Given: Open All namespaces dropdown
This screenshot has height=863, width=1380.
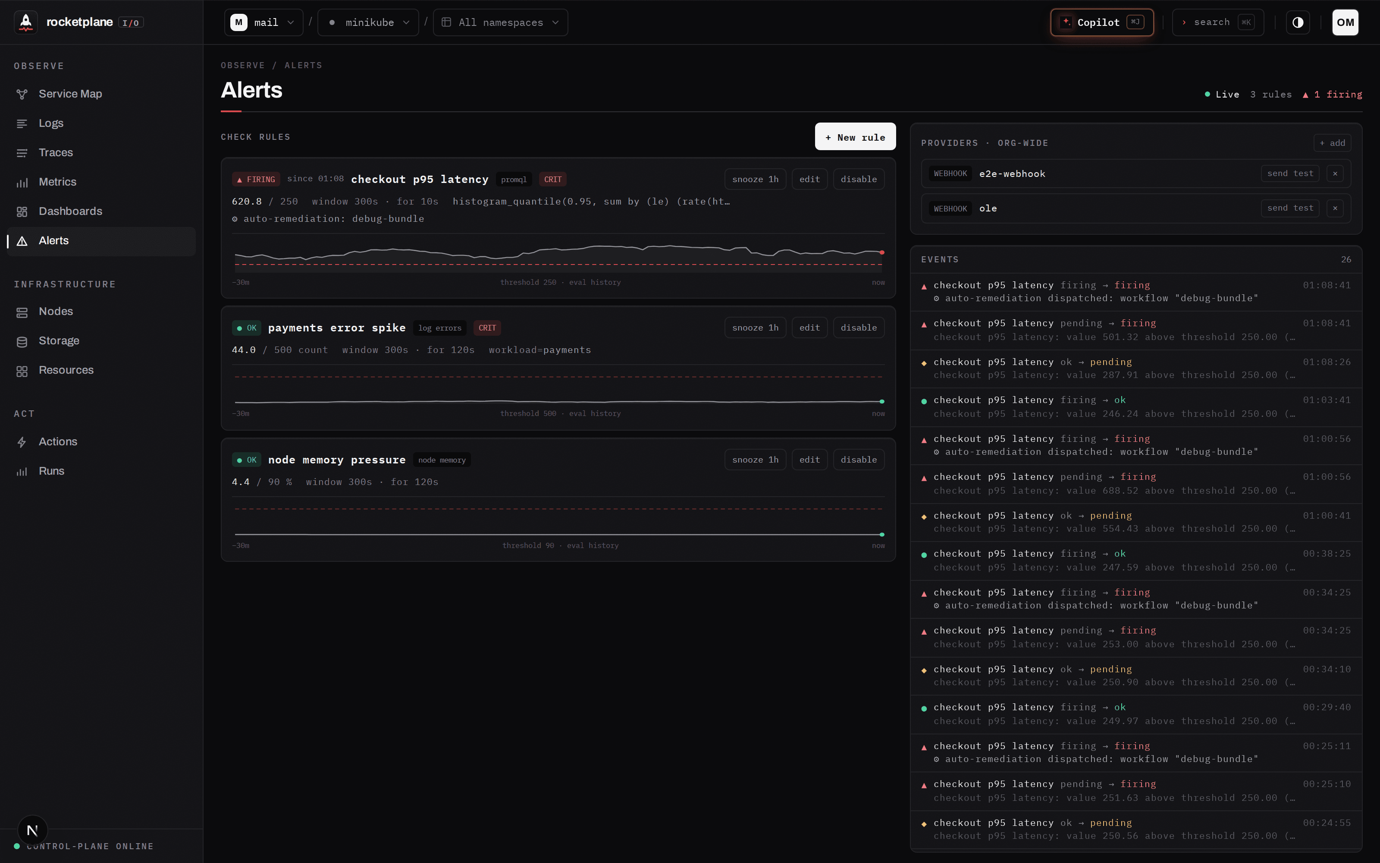Looking at the screenshot, I should click(x=500, y=22).
